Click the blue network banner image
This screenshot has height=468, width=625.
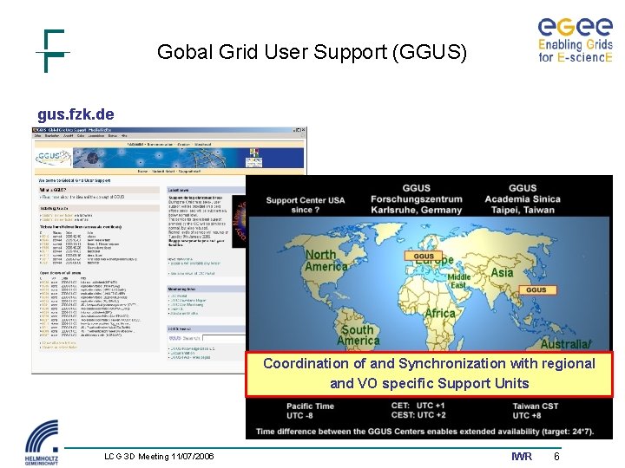(187, 158)
